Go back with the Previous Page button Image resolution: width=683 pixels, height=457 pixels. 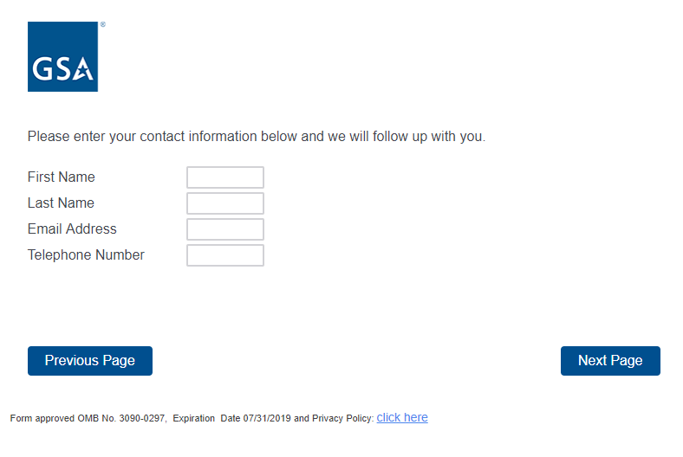pyautogui.click(x=90, y=361)
